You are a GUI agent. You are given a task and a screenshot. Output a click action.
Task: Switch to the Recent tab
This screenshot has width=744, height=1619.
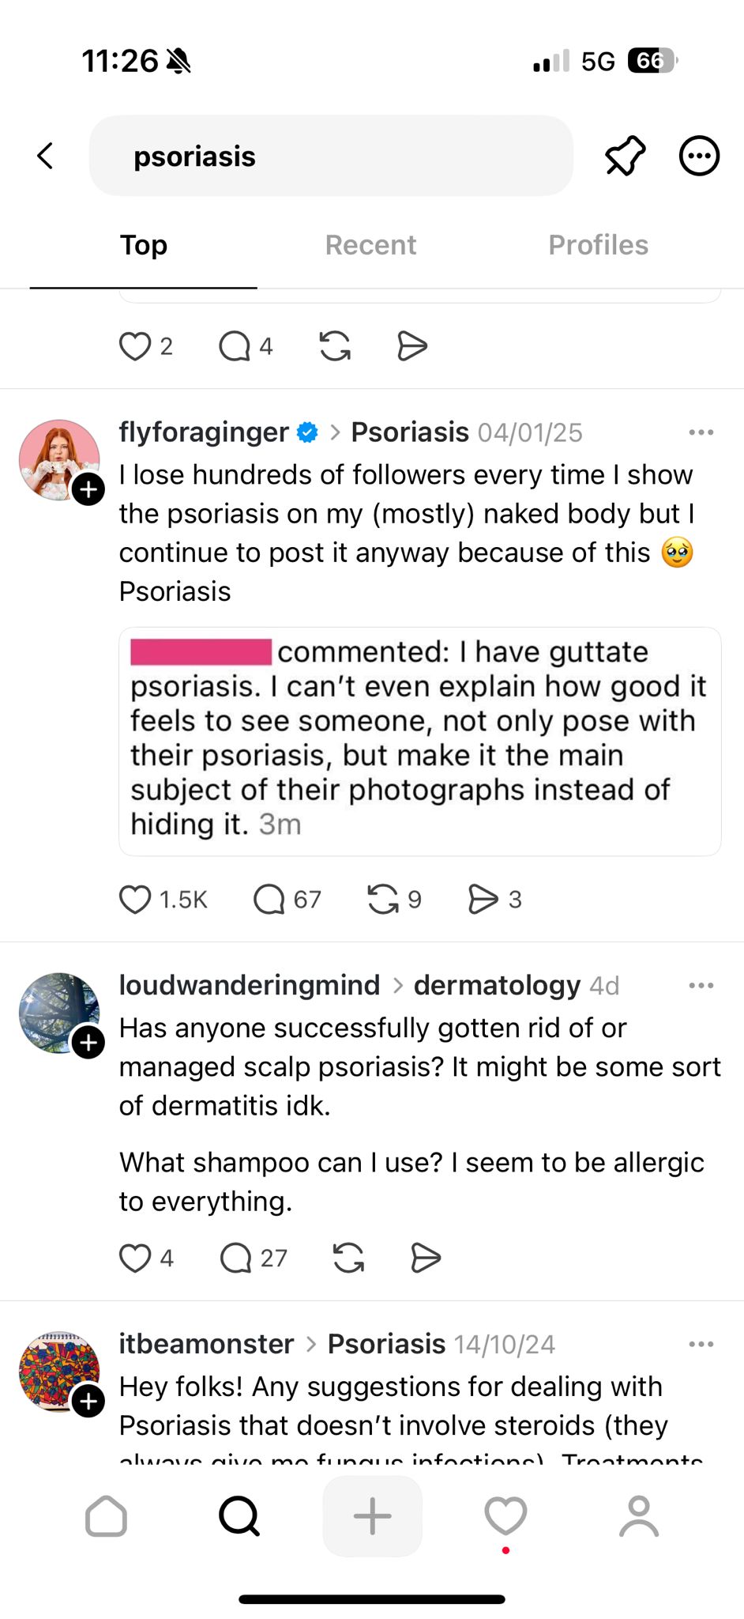coord(370,245)
